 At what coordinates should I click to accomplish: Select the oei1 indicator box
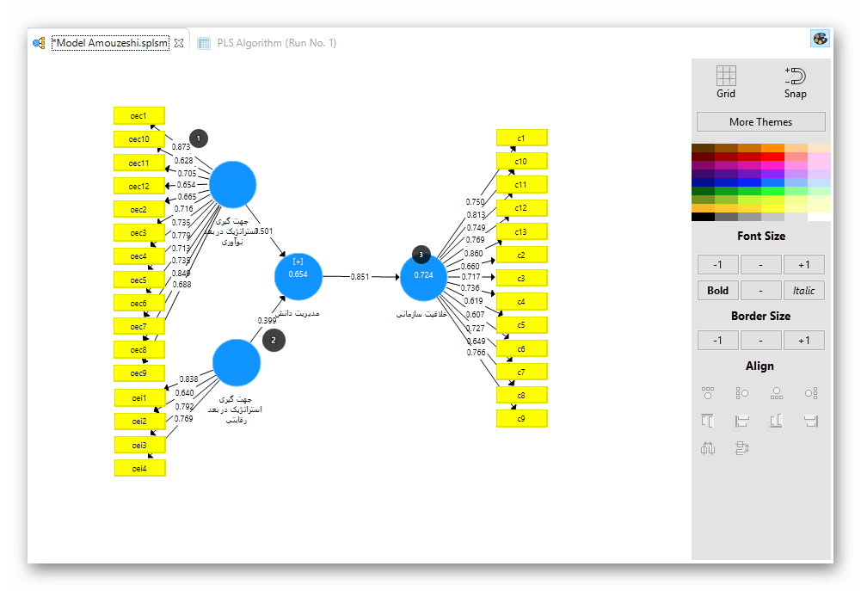139,397
